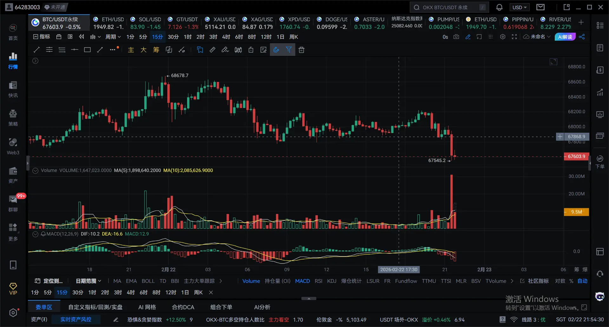Open the 首页 home section in sidebar
Screen dimensions: 609x327
(13, 32)
